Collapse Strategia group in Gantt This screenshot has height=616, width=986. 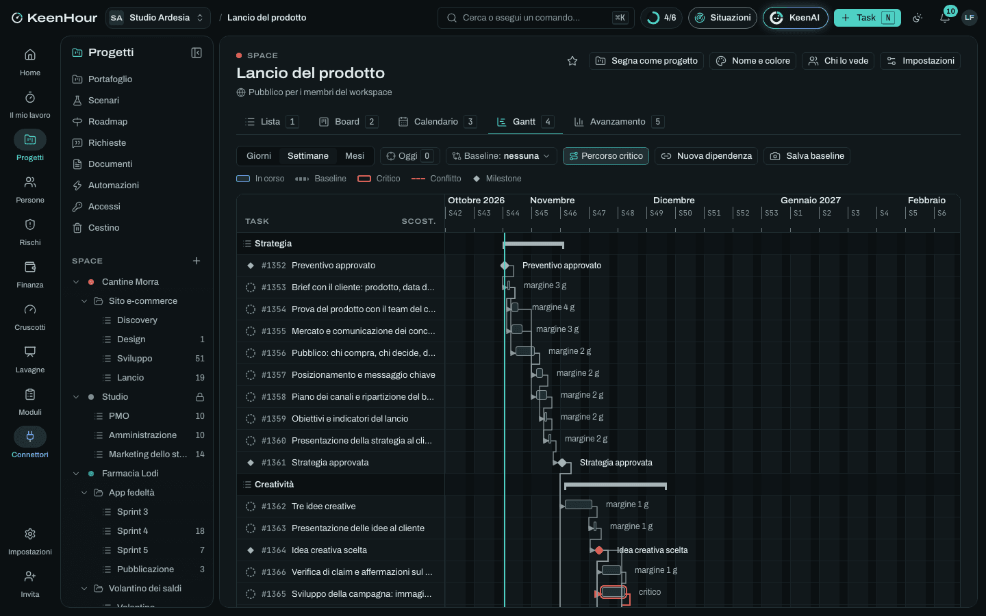click(248, 244)
